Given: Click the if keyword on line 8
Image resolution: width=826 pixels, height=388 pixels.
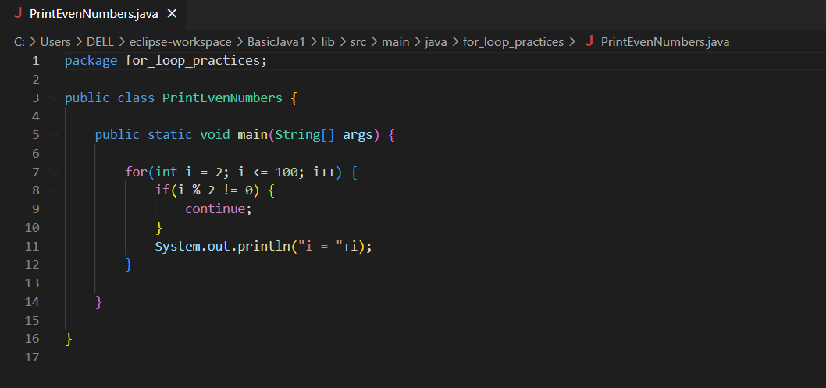Looking at the screenshot, I should pyautogui.click(x=162, y=190).
